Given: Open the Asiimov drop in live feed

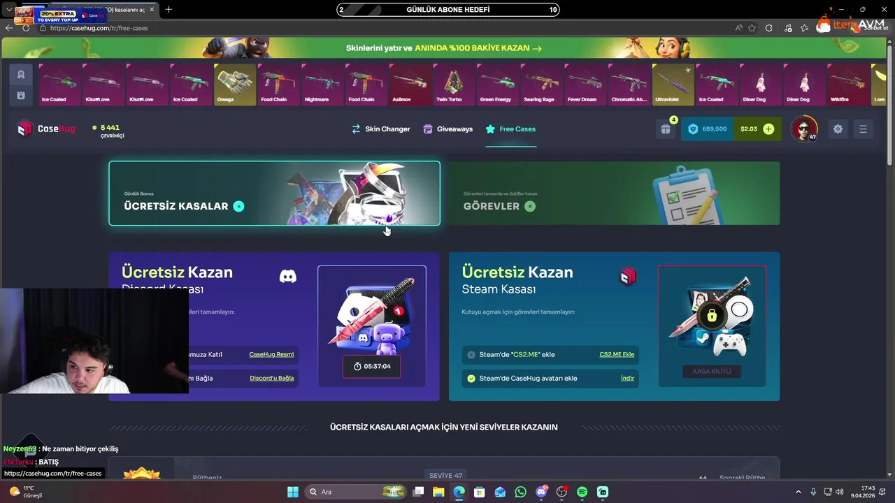Looking at the screenshot, I should [411, 85].
